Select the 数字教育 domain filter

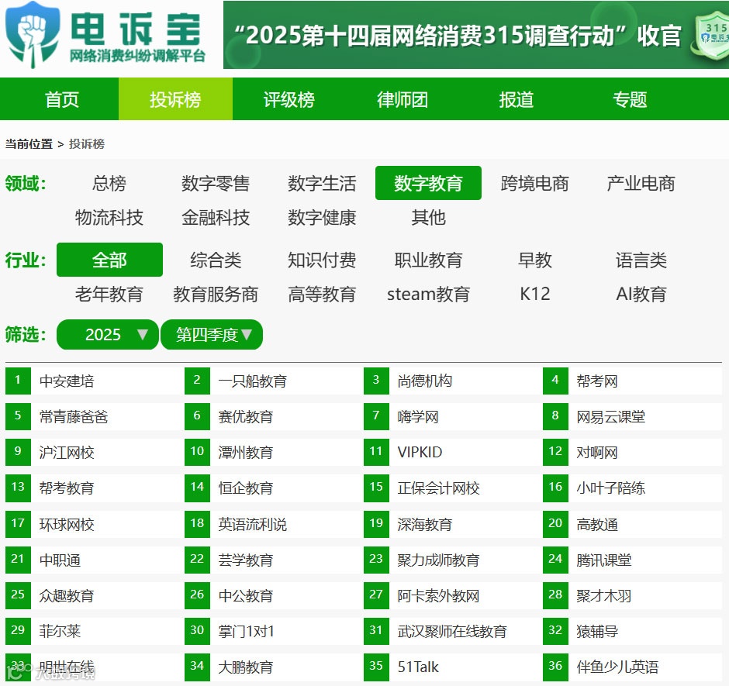click(x=428, y=183)
